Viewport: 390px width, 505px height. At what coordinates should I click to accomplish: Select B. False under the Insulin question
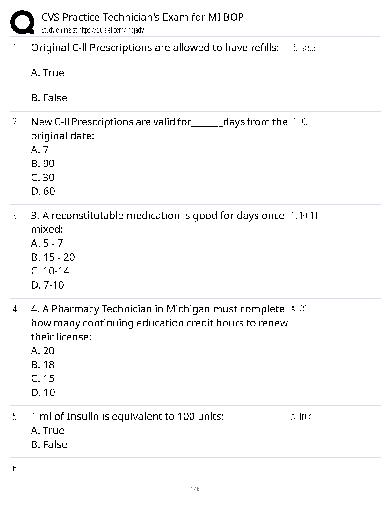[49, 444]
